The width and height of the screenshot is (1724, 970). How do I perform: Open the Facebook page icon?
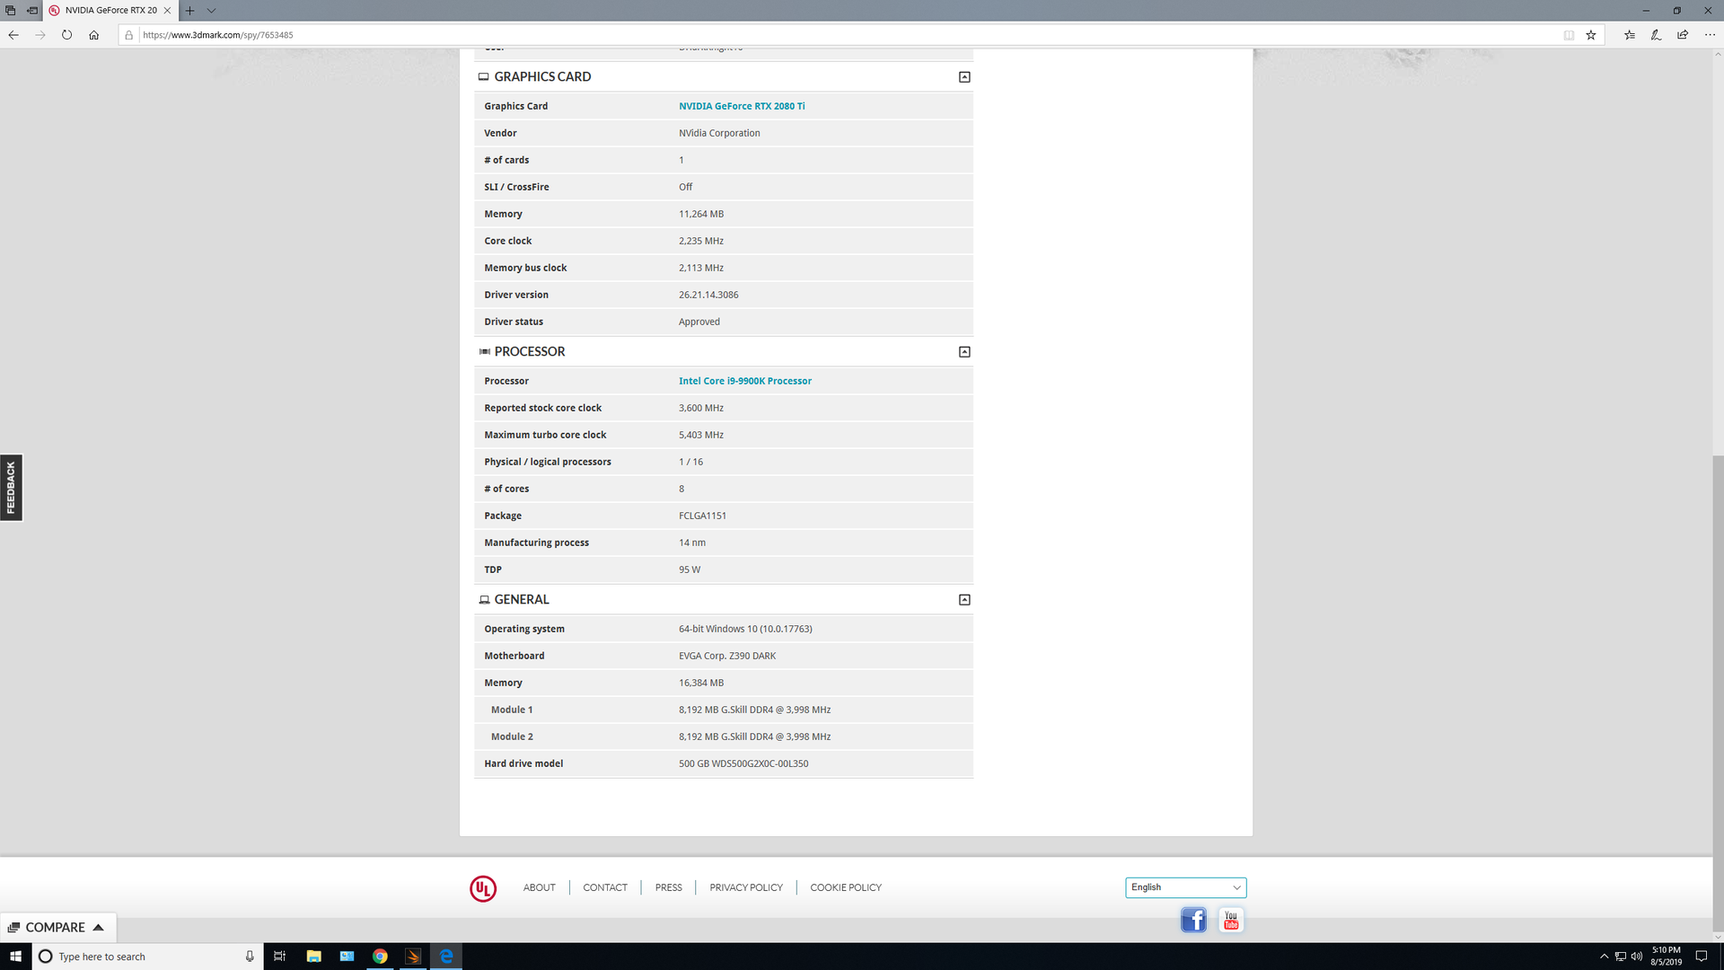pyautogui.click(x=1193, y=920)
